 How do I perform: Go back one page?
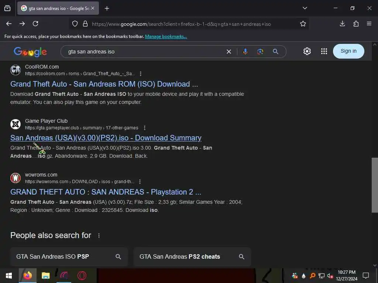click(9, 24)
